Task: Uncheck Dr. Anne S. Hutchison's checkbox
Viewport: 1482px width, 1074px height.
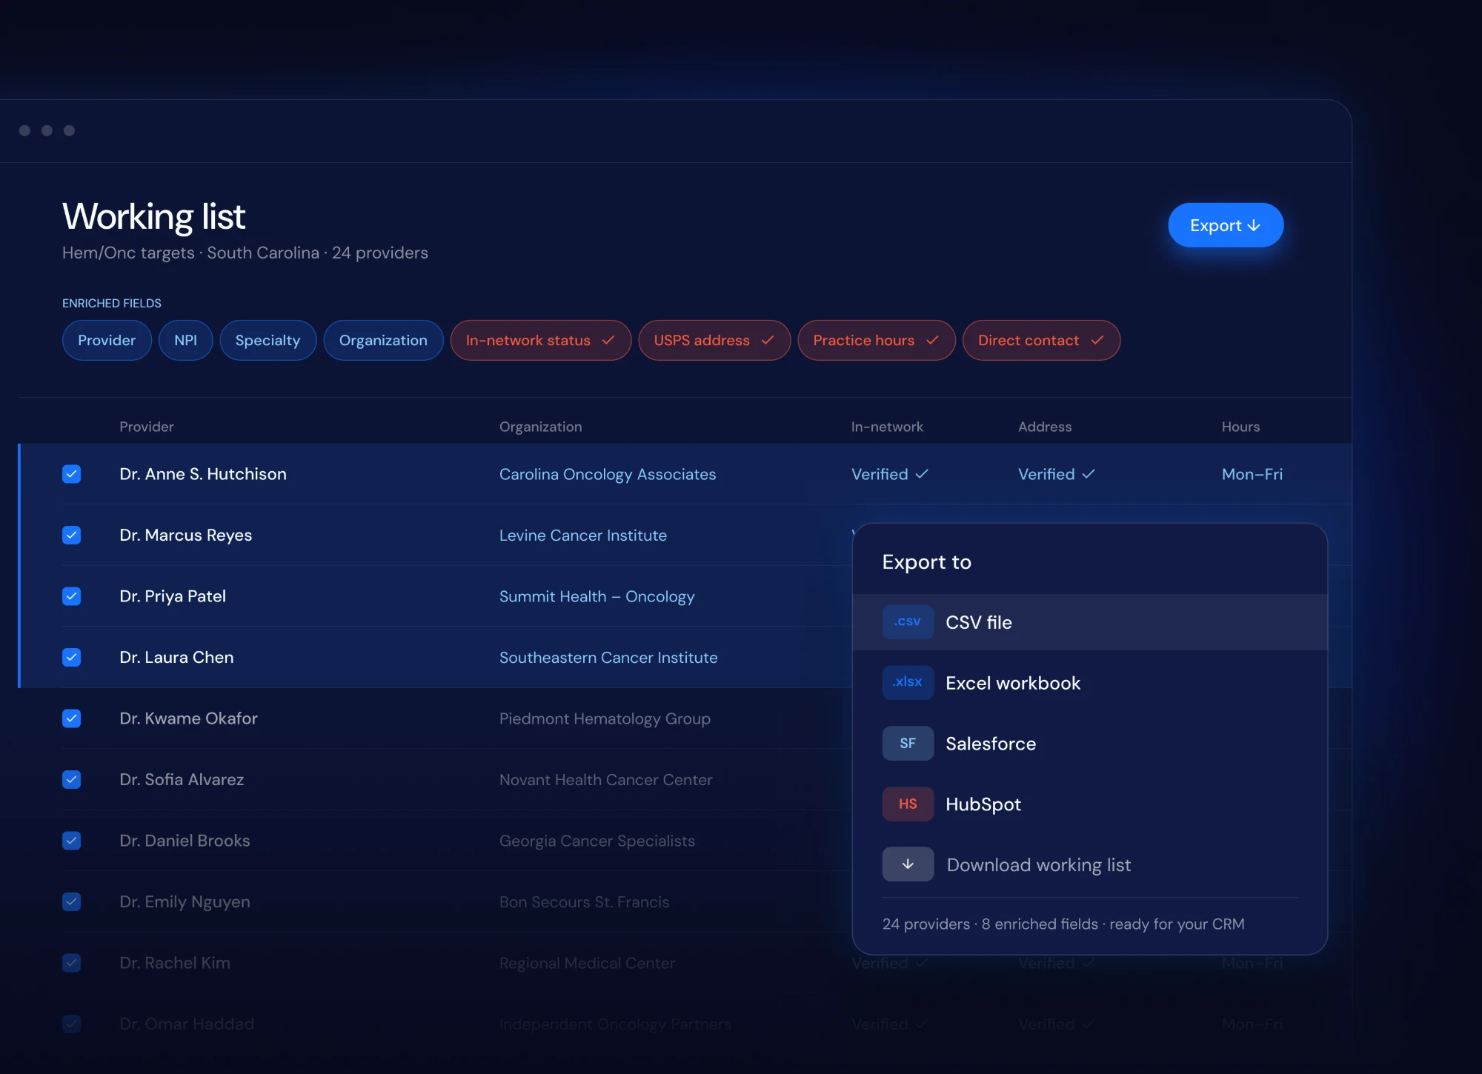Action: pyautogui.click(x=72, y=474)
